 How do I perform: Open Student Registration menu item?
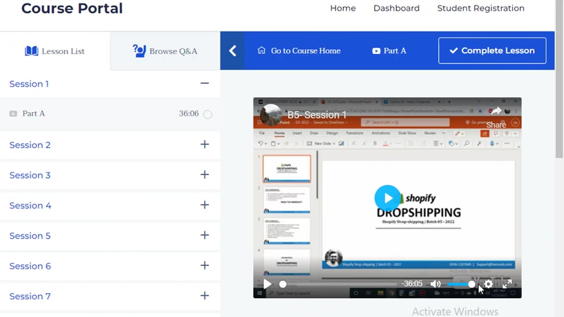[x=481, y=8]
